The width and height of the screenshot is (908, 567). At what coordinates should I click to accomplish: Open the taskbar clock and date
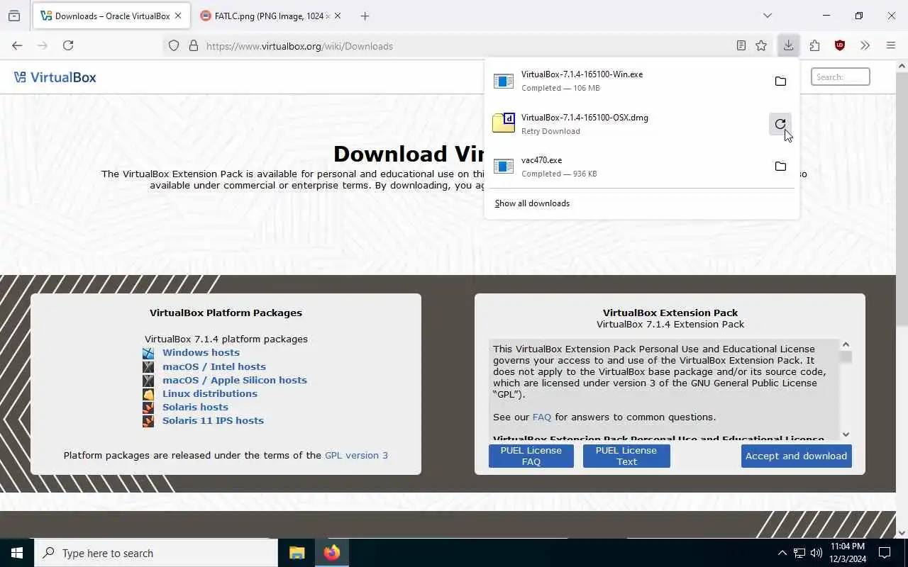pos(848,553)
